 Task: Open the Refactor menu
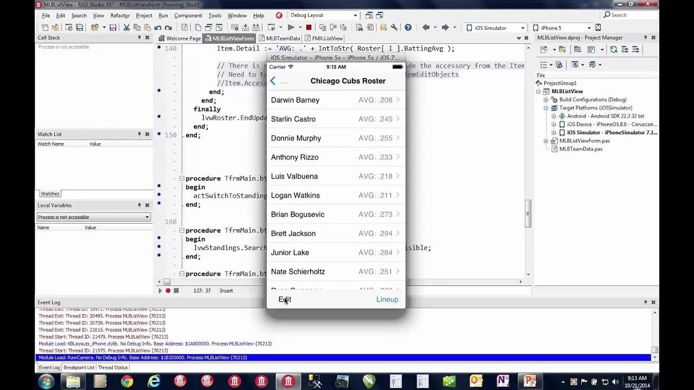(x=120, y=16)
